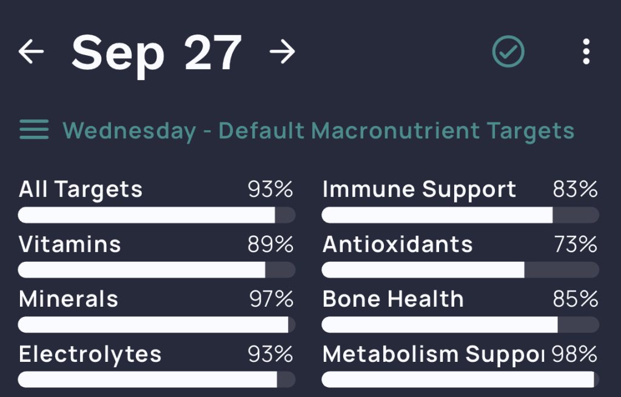
Task: Select the 73% value for Antioxidants
Action: tap(575, 245)
